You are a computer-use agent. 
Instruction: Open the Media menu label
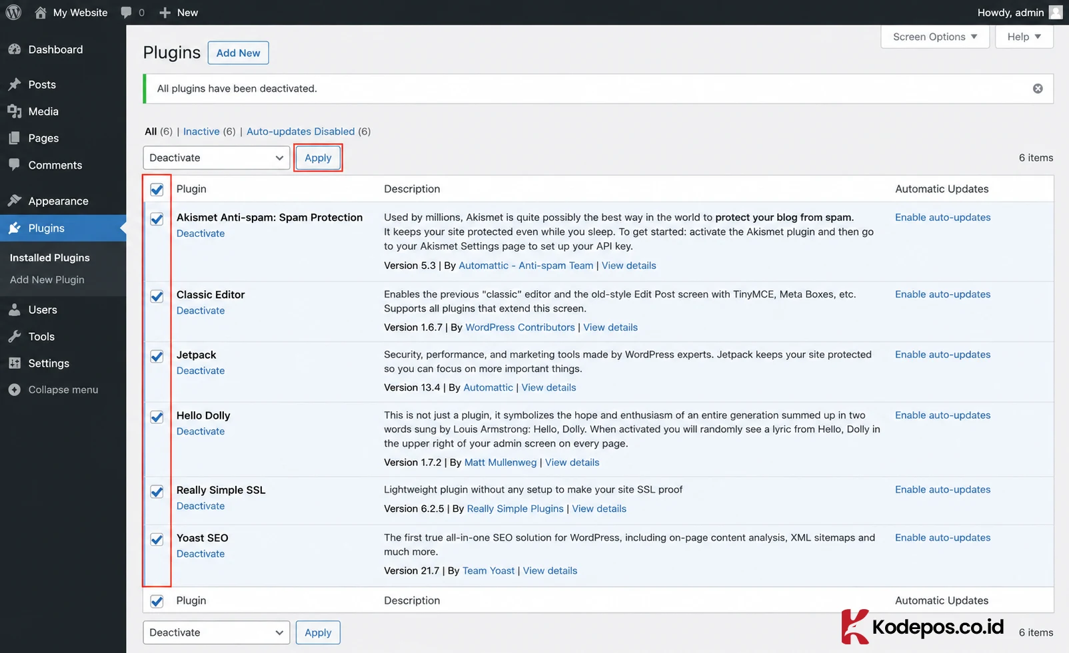point(43,111)
